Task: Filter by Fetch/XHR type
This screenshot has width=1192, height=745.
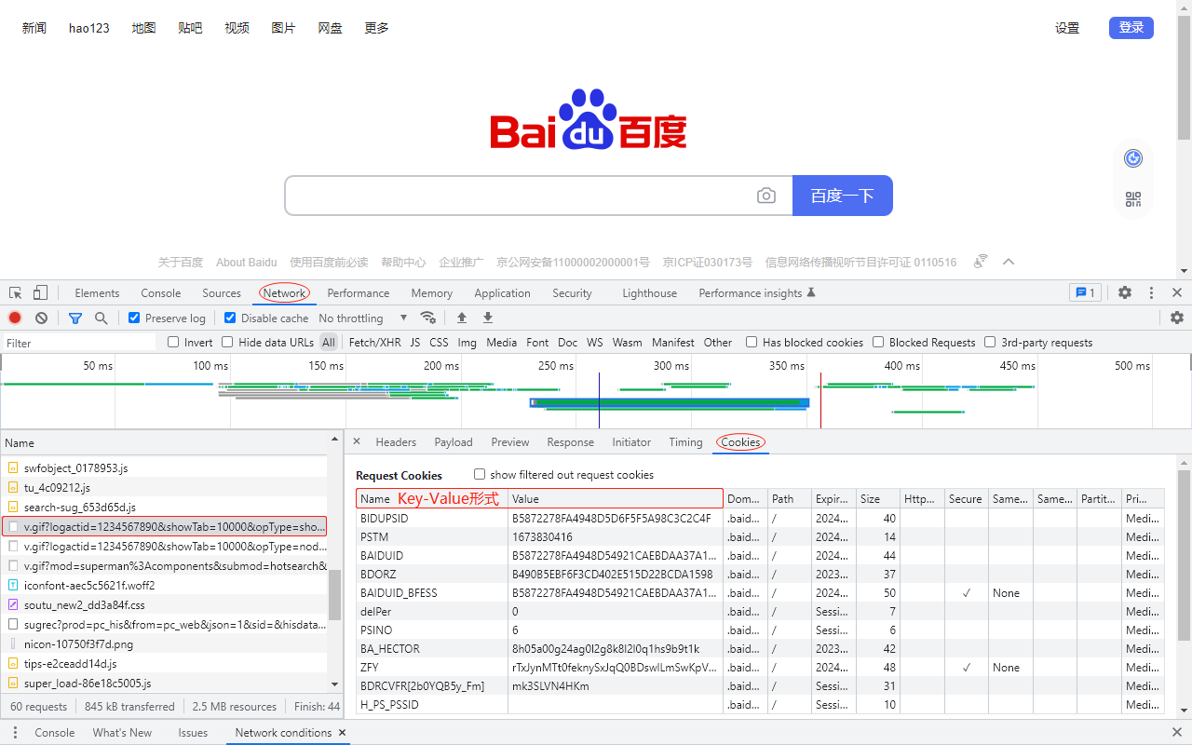Action: tap(375, 342)
